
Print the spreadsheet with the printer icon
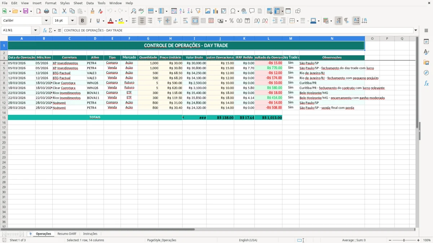(47, 11)
